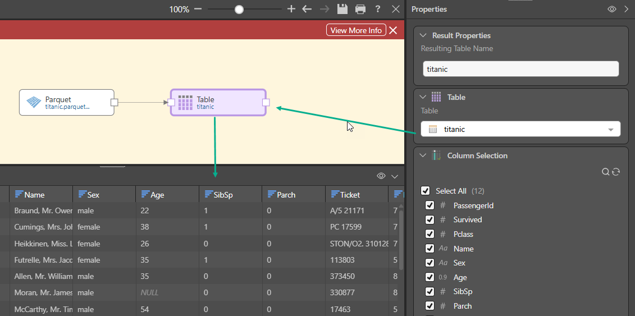This screenshot has width=635, height=316.
Task: Uncheck the SibSp column checkbox
Action: click(x=430, y=291)
